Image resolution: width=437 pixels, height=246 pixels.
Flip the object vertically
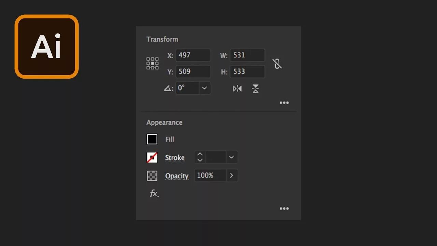(255, 89)
